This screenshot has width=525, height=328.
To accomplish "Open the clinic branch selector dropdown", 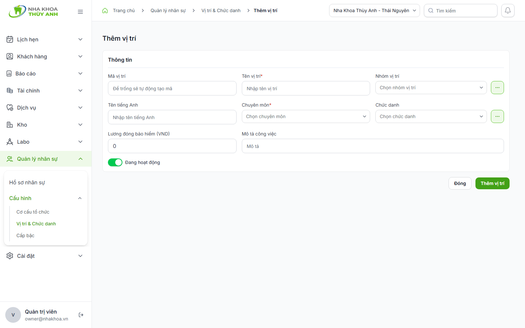I will (374, 10).
